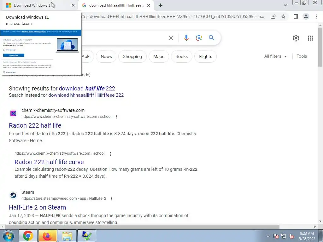Open the Windows Start menu
This screenshot has height=242, width=323.
[9, 236]
